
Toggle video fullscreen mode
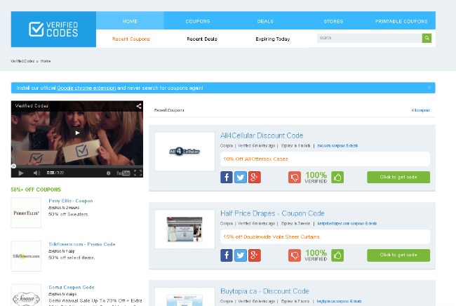[x=138, y=173]
